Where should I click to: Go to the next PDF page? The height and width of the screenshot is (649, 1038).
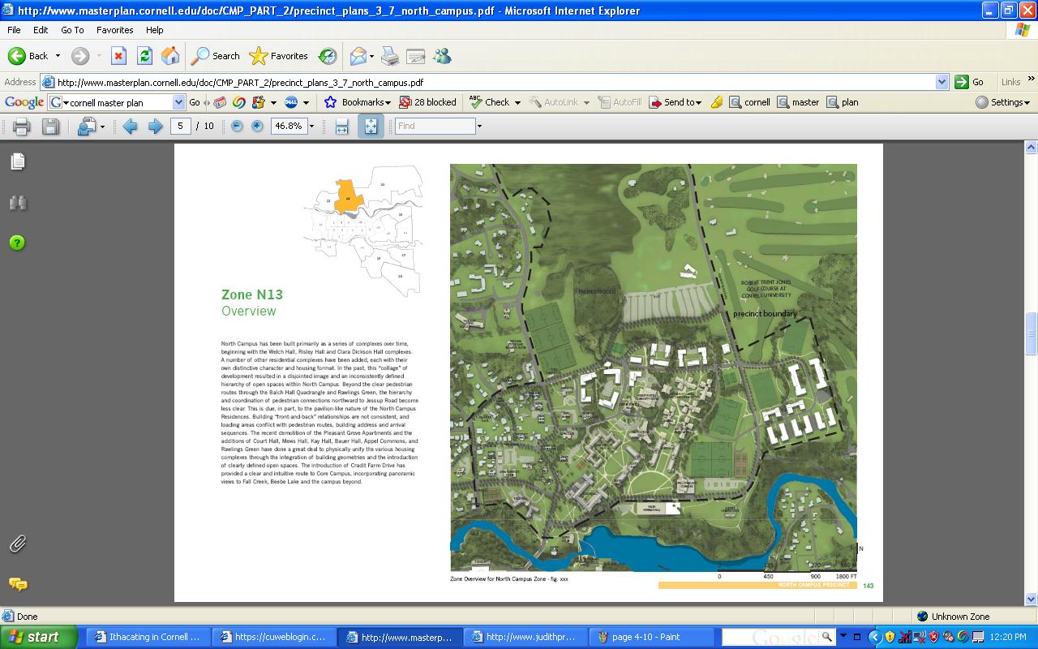pyautogui.click(x=156, y=126)
